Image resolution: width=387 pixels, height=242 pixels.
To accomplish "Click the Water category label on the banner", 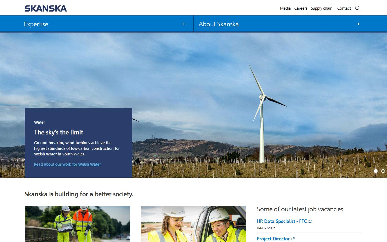I will (x=40, y=122).
